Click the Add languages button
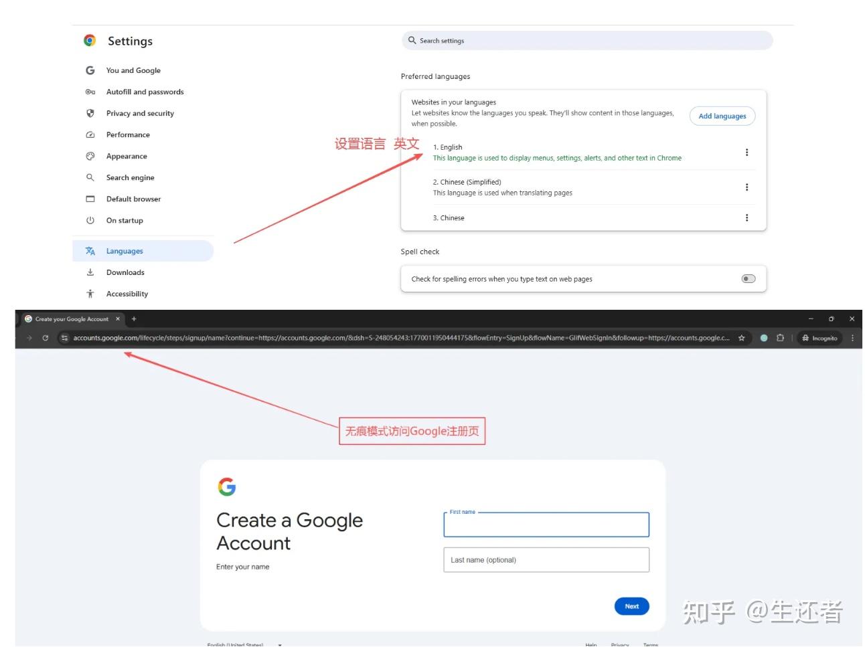 coord(722,116)
